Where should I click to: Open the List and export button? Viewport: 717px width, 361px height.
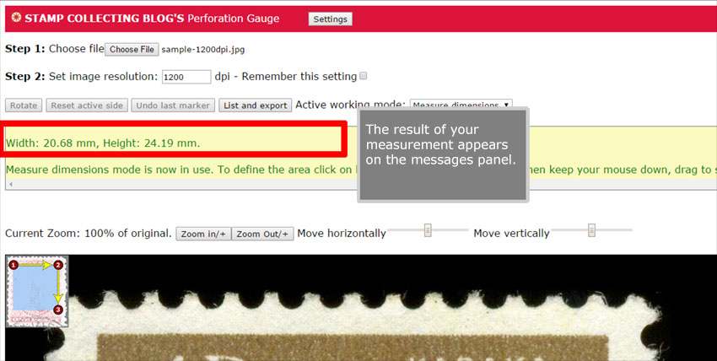[x=254, y=105]
